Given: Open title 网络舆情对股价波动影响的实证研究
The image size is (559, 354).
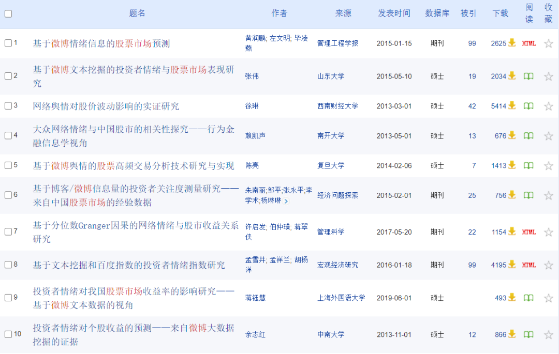Looking at the screenshot, I should 106,106.
